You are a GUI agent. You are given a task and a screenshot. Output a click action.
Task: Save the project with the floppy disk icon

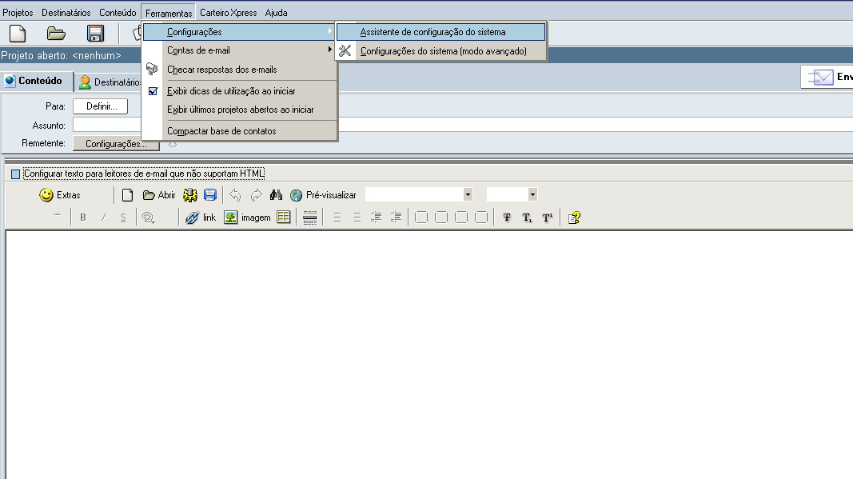coord(95,34)
